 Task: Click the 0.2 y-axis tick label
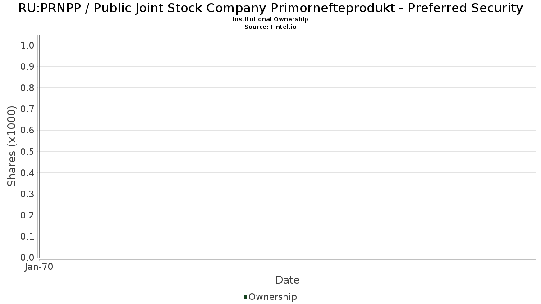pyautogui.click(x=28, y=215)
